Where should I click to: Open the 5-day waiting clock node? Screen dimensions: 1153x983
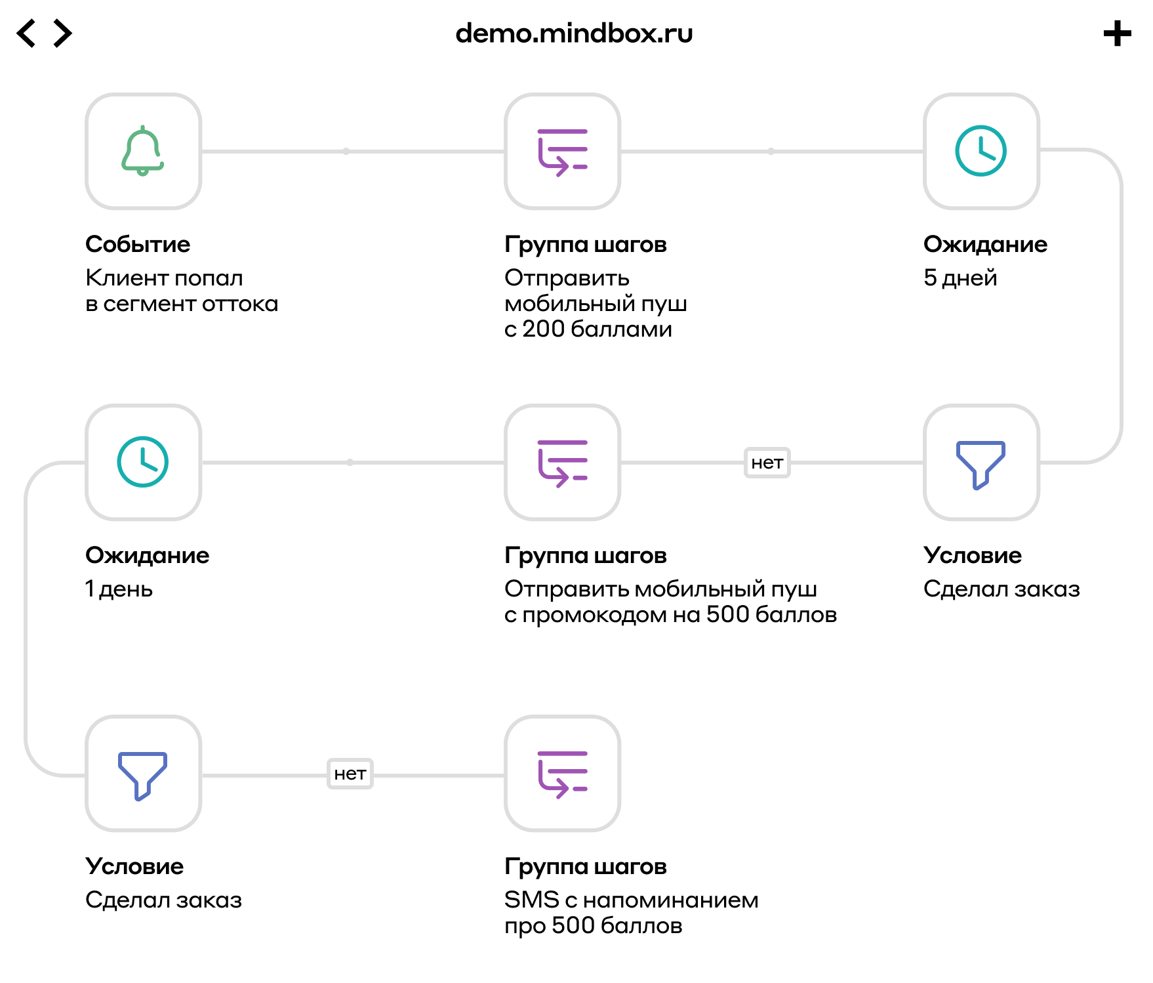(x=981, y=151)
